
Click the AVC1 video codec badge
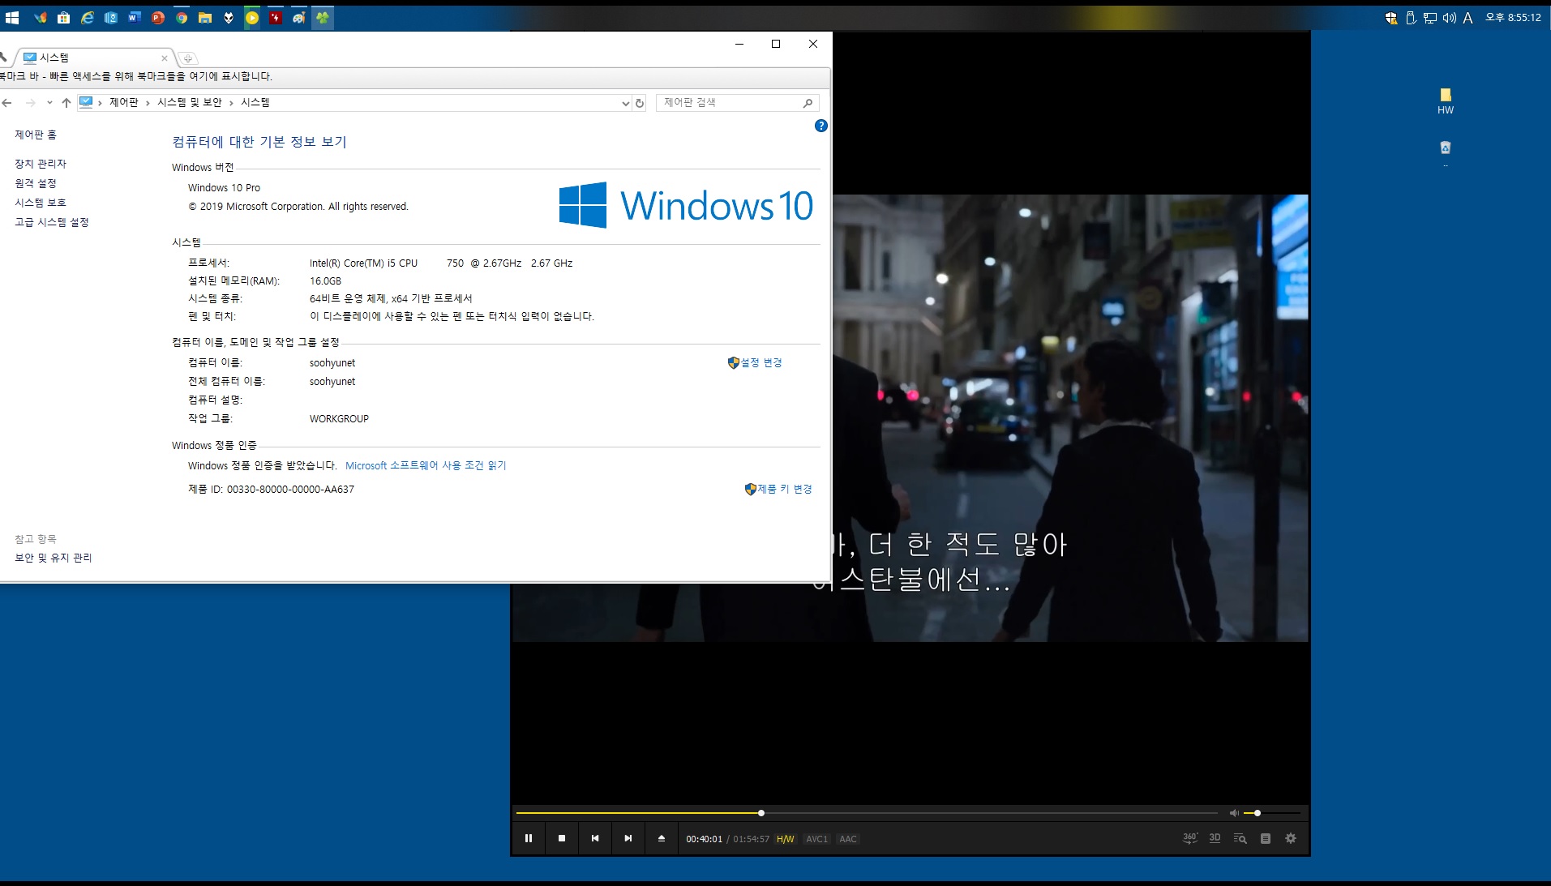(x=816, y=839)
